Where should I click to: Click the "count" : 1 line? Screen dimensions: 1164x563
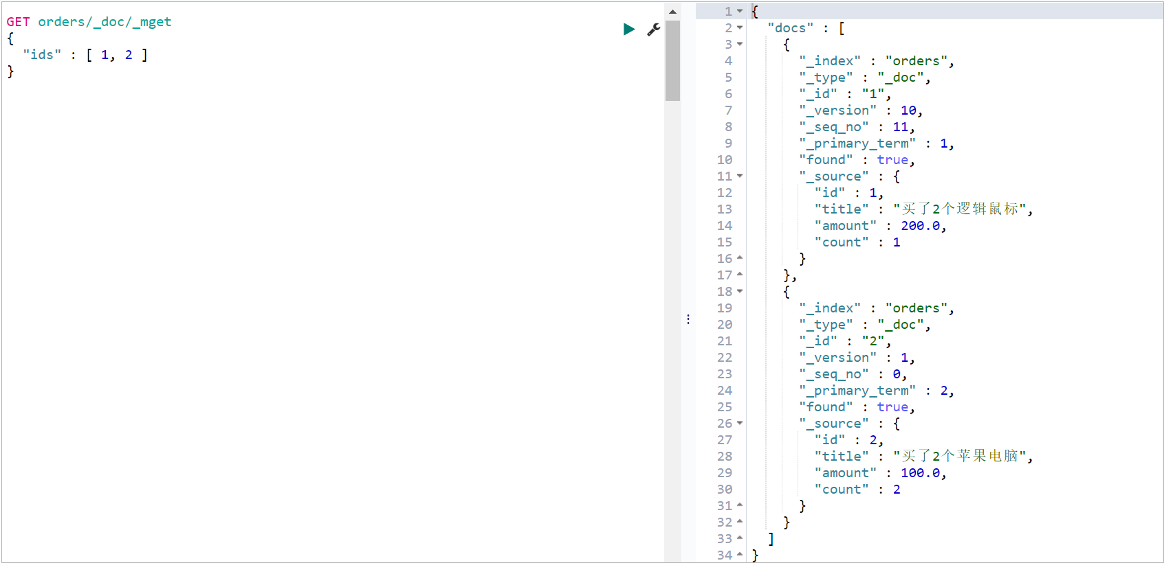857,242
